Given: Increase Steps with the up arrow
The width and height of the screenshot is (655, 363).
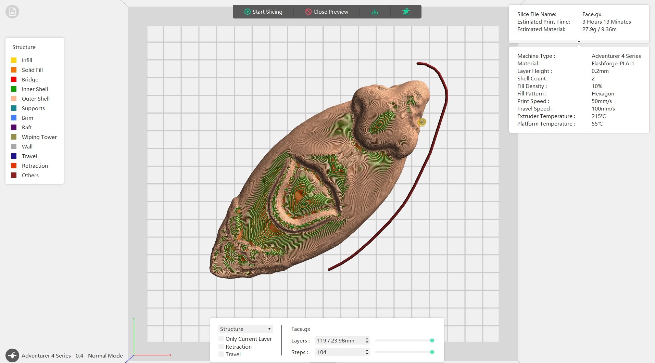Looking at the screenshot, I should click(367, 350).
